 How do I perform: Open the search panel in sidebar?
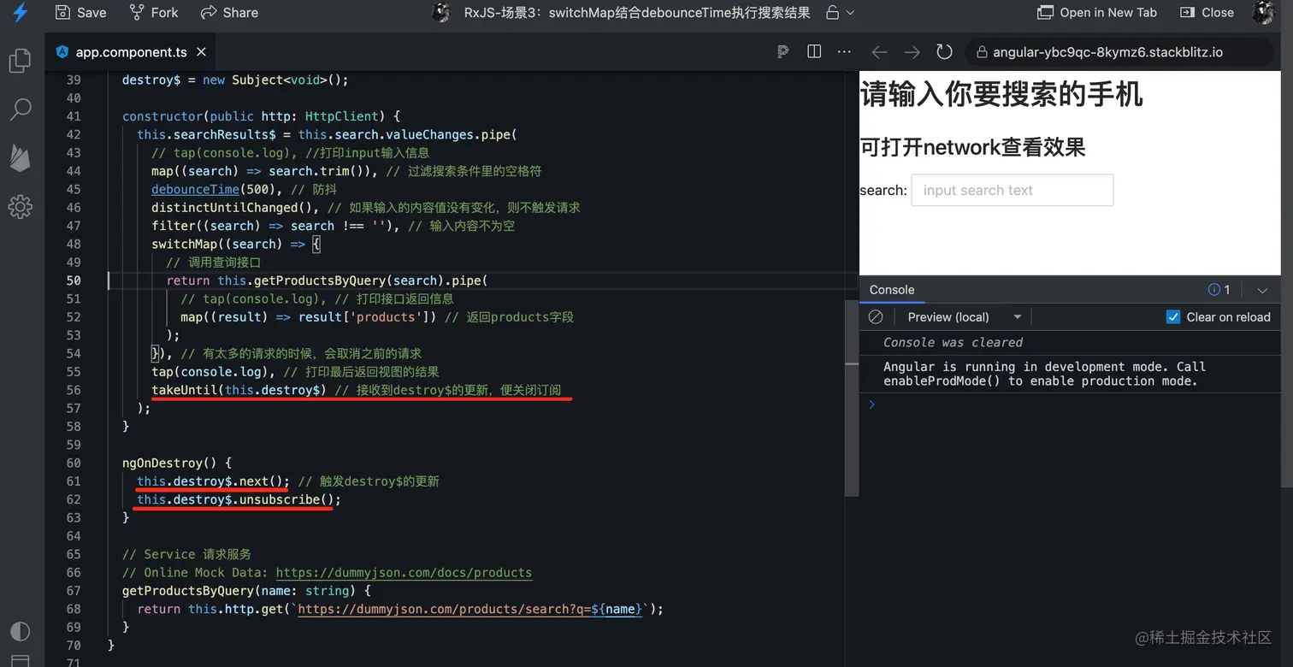(20, 109)
